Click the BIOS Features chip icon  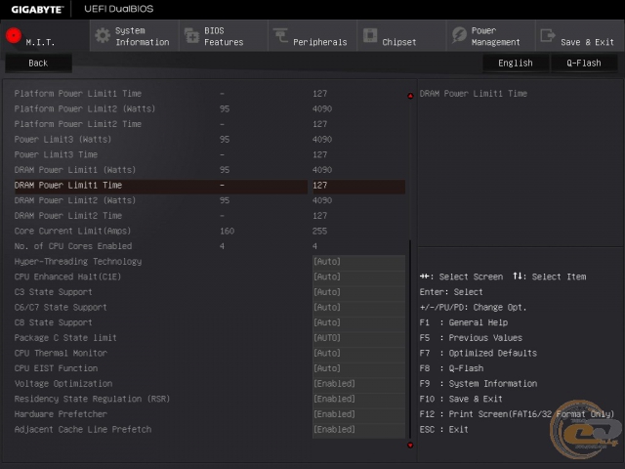191,36
